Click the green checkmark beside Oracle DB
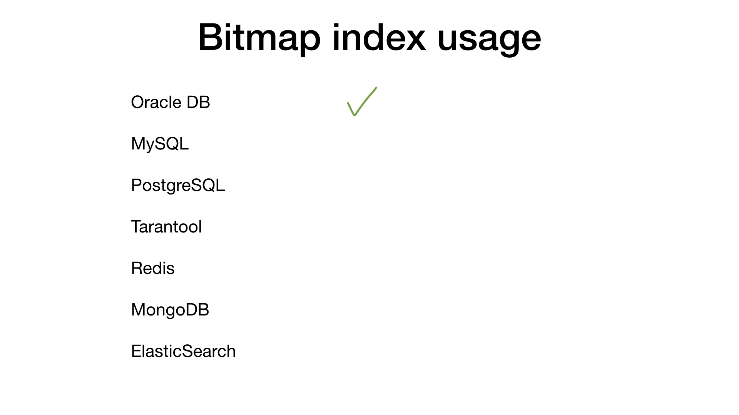Image resolution: width=739 pixels, height=415 pixels. point(361,102)
